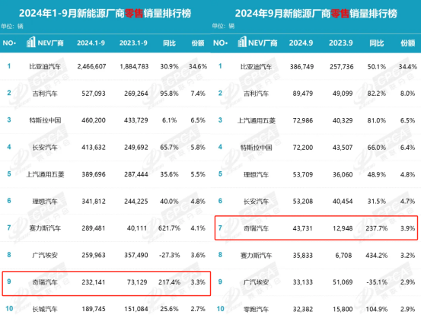Click 赛力斯汽车 in the left table

point(45,228)
